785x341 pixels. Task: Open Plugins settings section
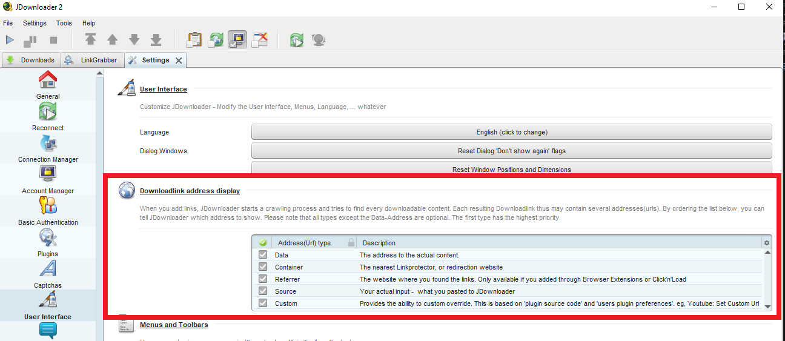click(x=48, y=243)
